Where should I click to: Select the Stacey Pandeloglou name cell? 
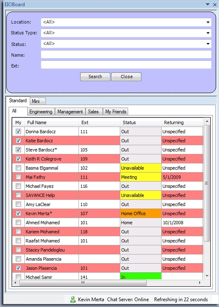click(51, 250)
